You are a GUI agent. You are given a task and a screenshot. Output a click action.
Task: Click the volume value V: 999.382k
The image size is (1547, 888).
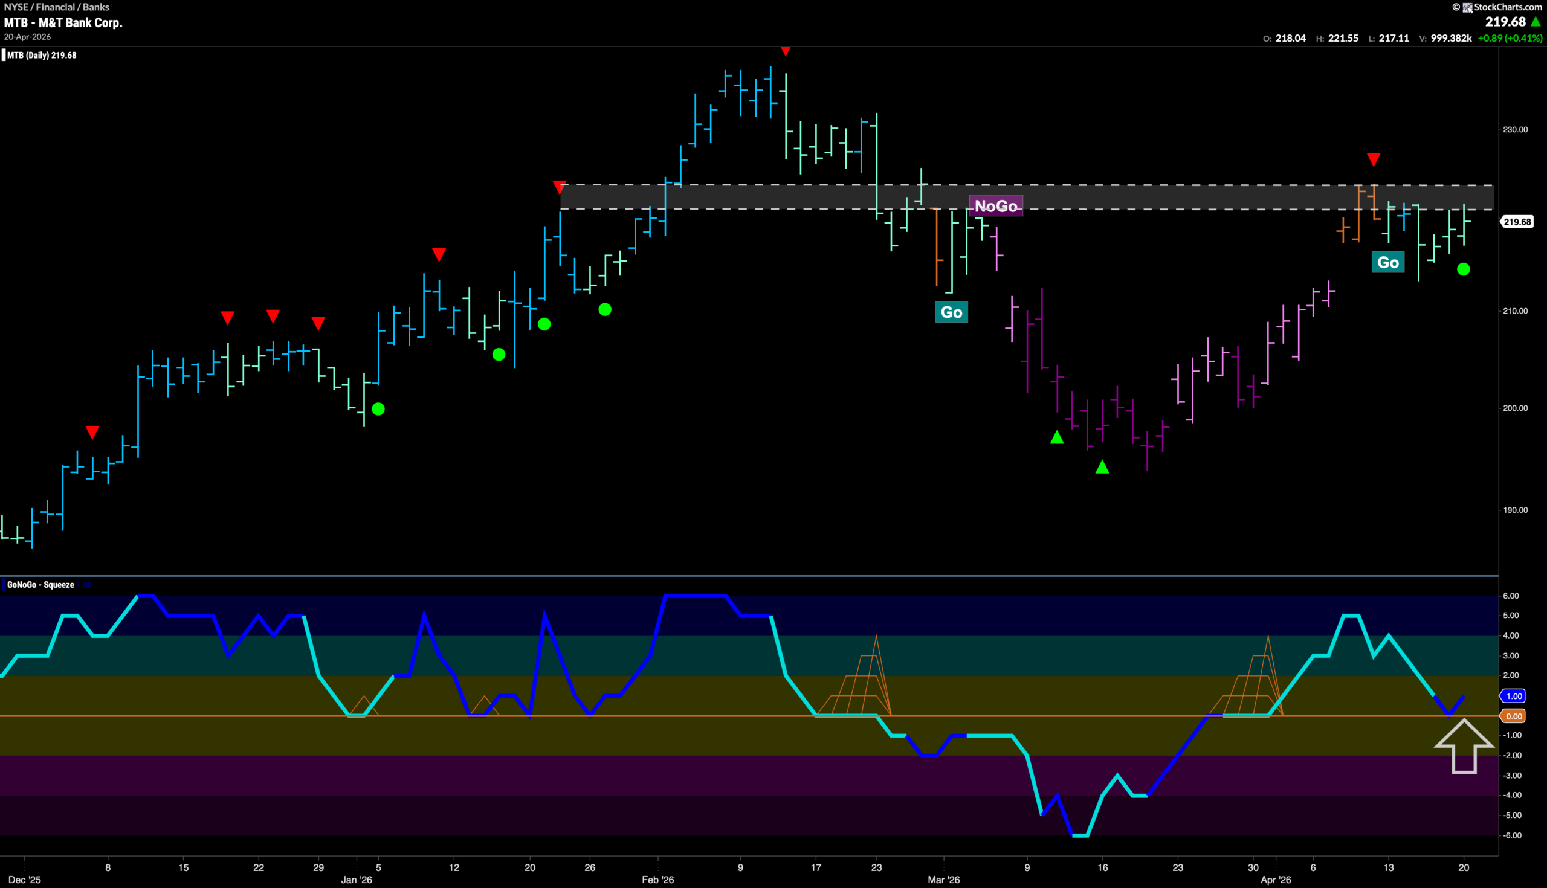point(1445,38)
